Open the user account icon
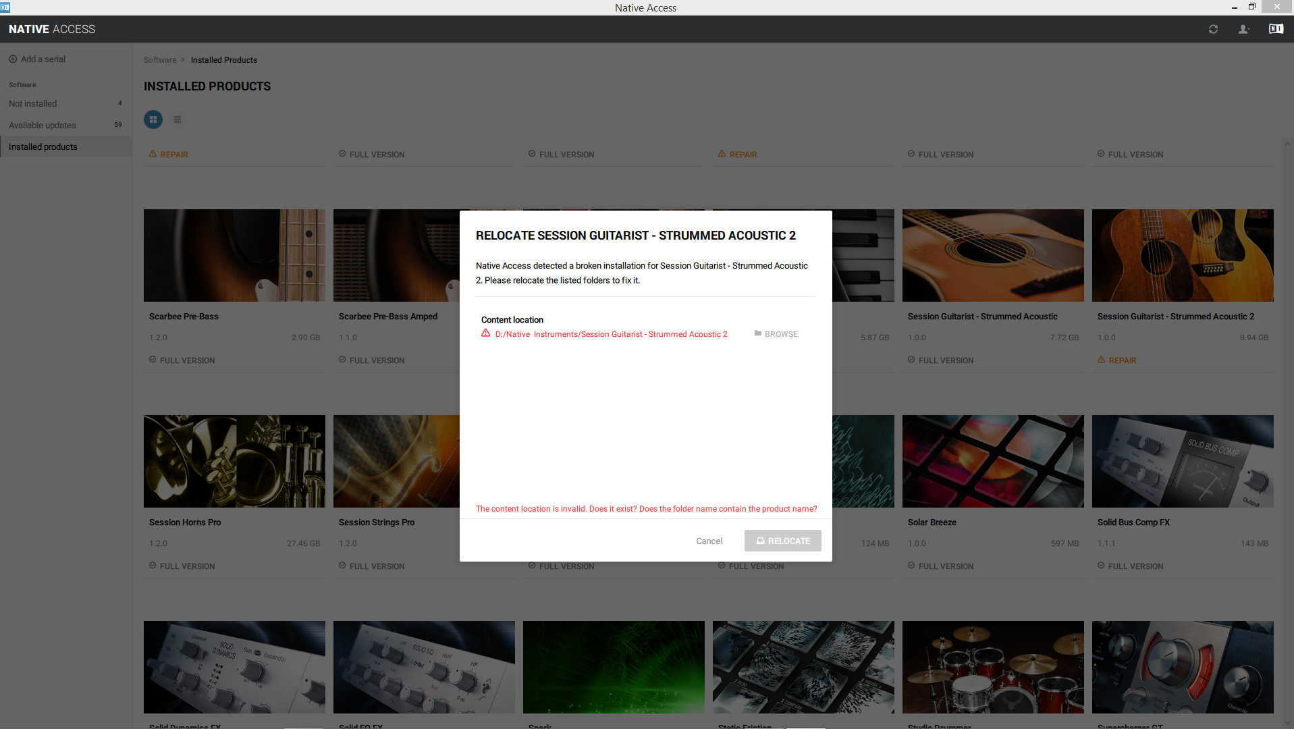 1244,29
